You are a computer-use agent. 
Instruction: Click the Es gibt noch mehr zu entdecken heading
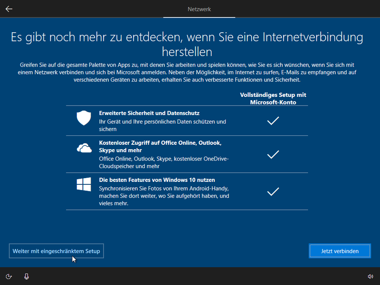(190, 42)
